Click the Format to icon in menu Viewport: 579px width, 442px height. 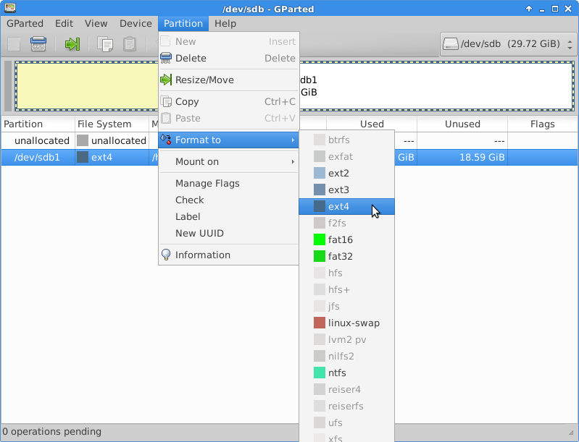tap(166, 140)
